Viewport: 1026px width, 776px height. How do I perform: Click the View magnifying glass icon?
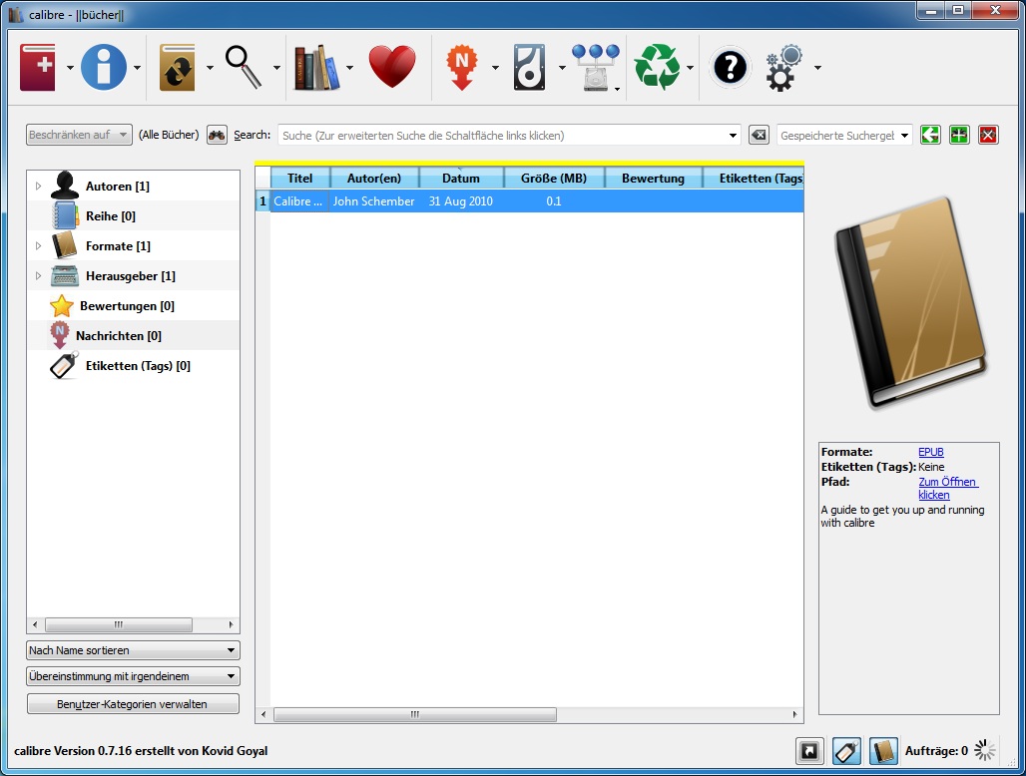[244, 67]
